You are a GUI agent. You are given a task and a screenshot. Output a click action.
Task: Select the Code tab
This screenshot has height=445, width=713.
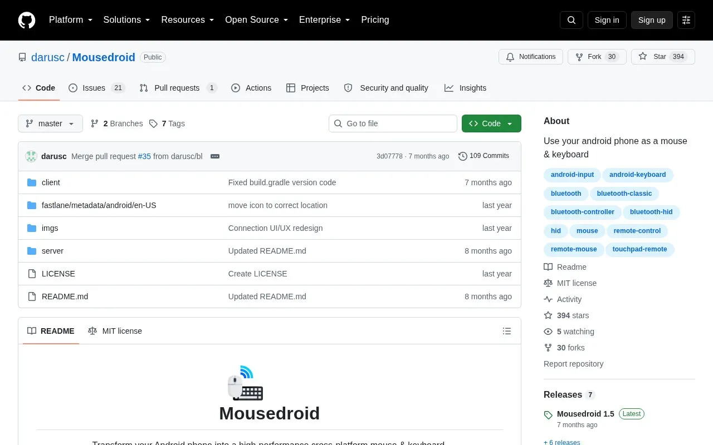pyautogui.click(x=39, y=88)
